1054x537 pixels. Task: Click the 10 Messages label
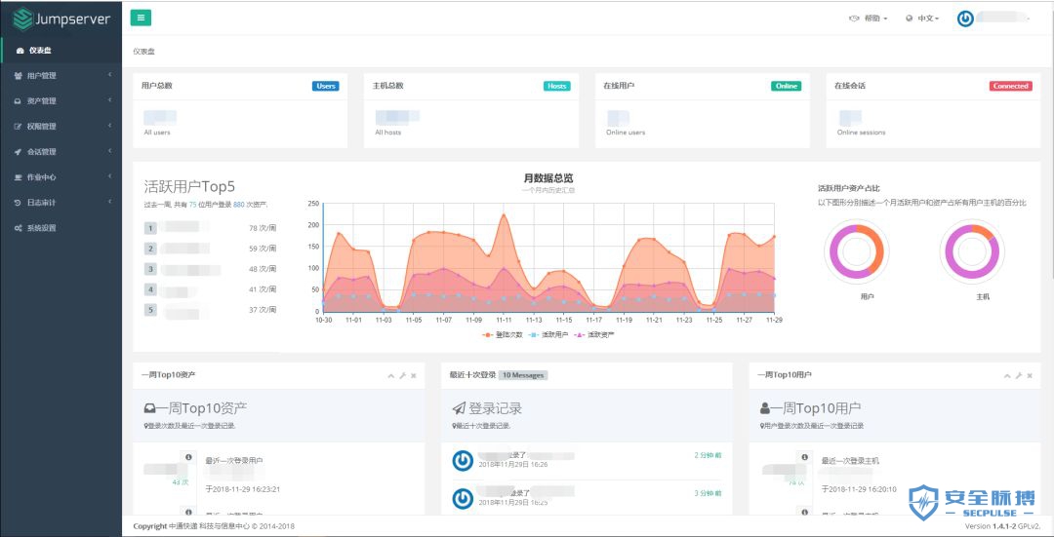(x=523, y=375)
